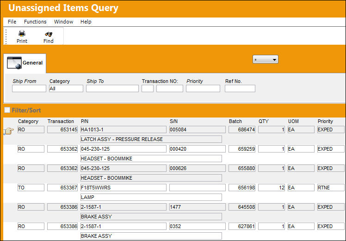The width and height of the screenshot is (346, 241).
Task: Click the Ref No. input field
Action: (240, 88)
